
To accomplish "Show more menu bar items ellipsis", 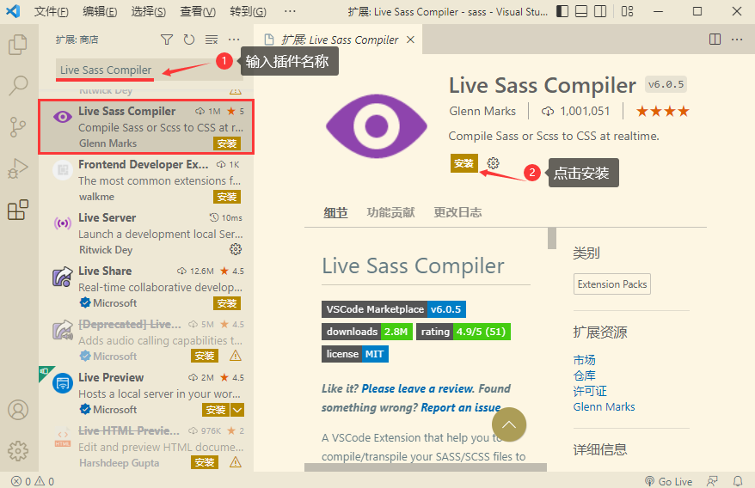I will tap(290, 11).
